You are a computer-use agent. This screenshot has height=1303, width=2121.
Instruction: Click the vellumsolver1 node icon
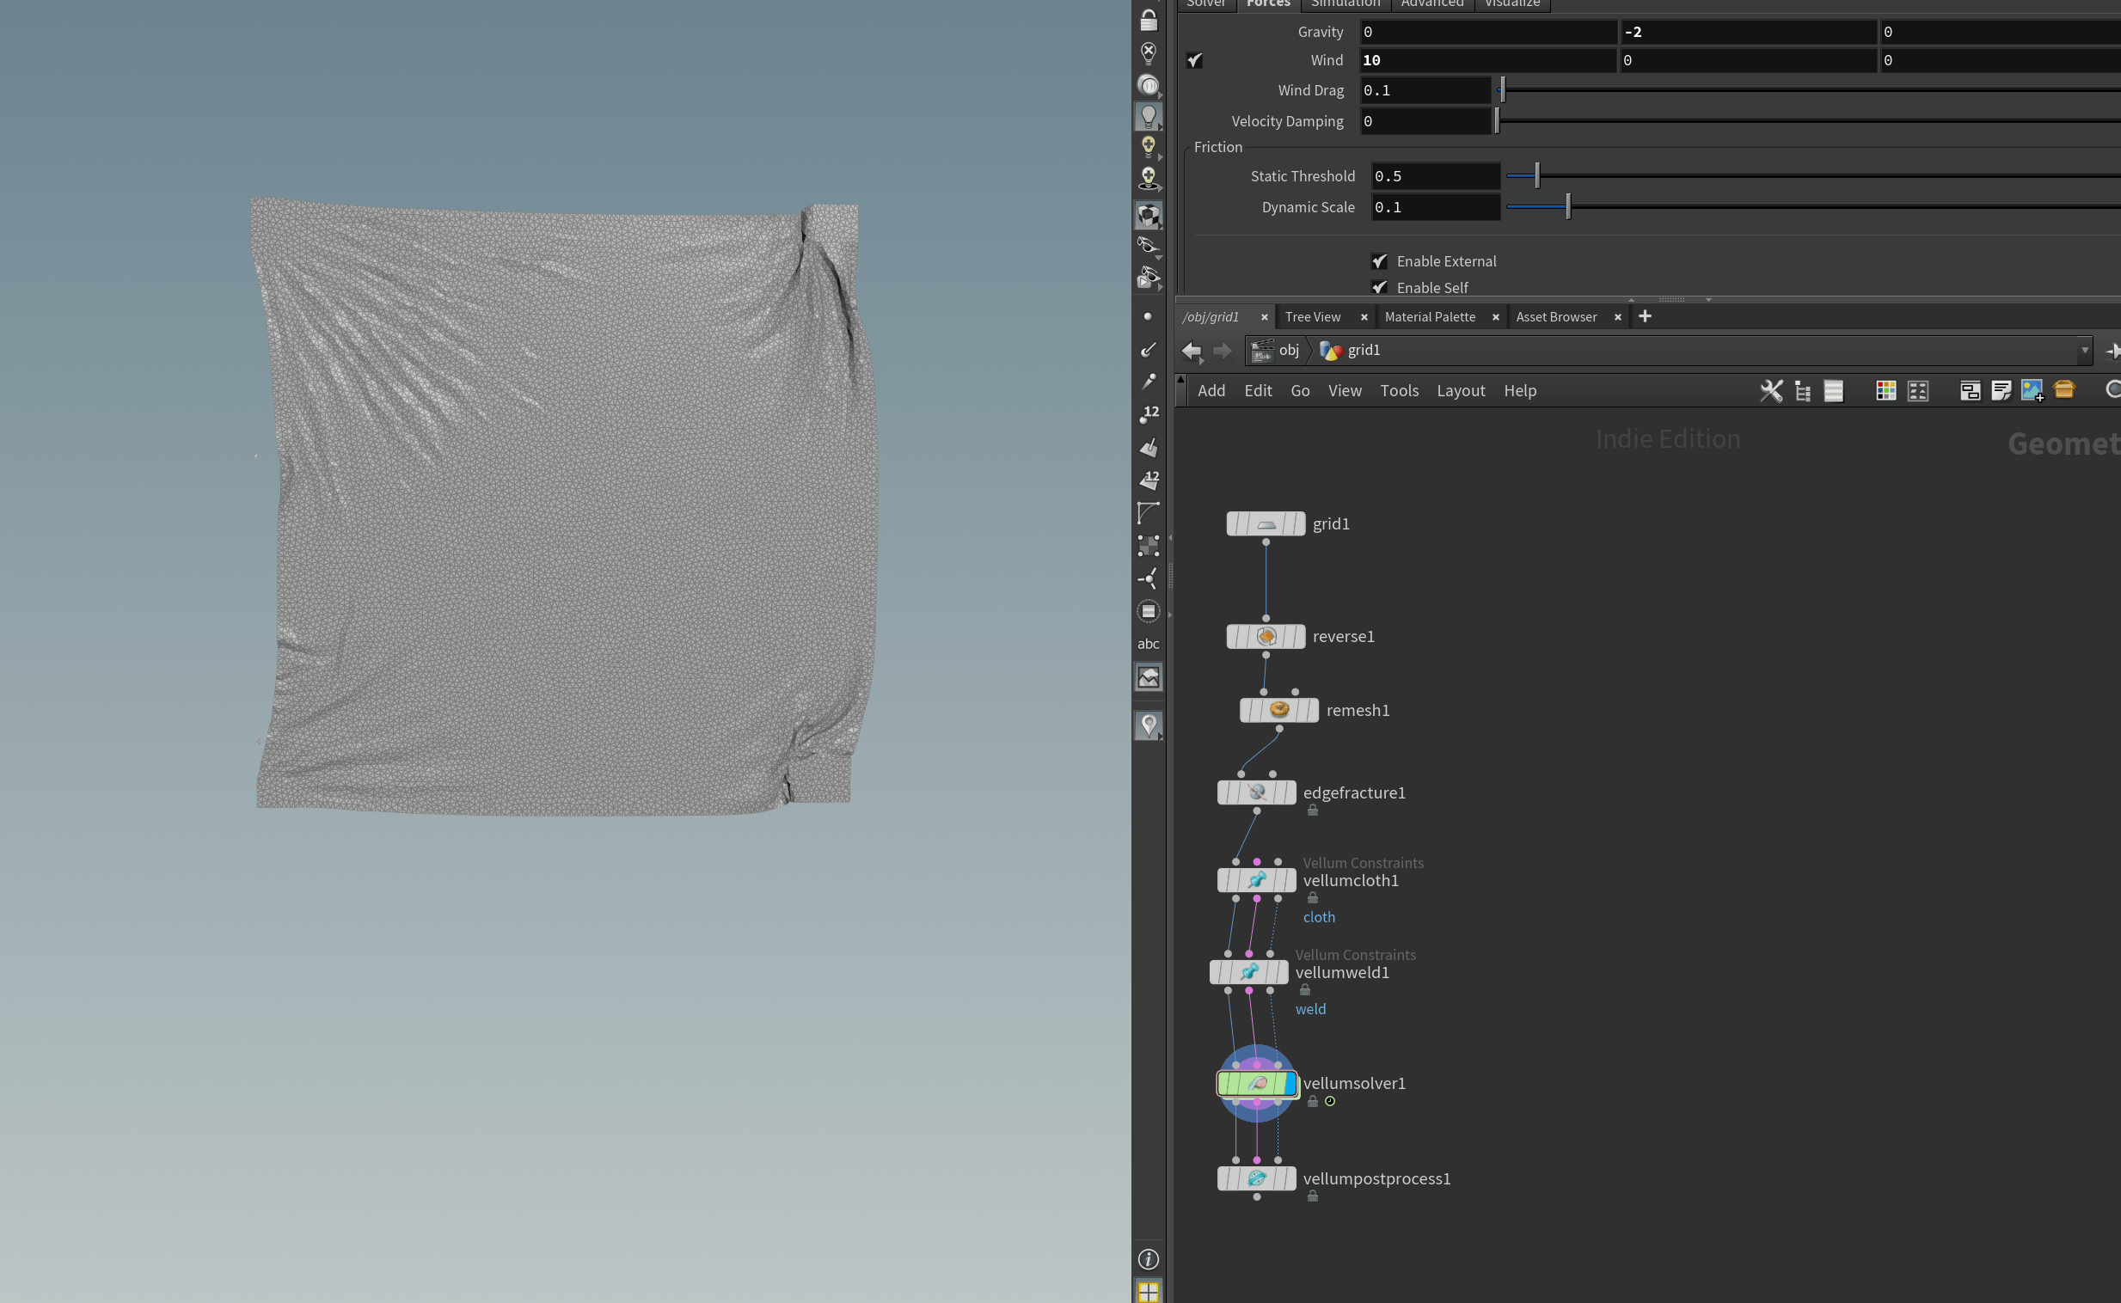[1257, 1083]
